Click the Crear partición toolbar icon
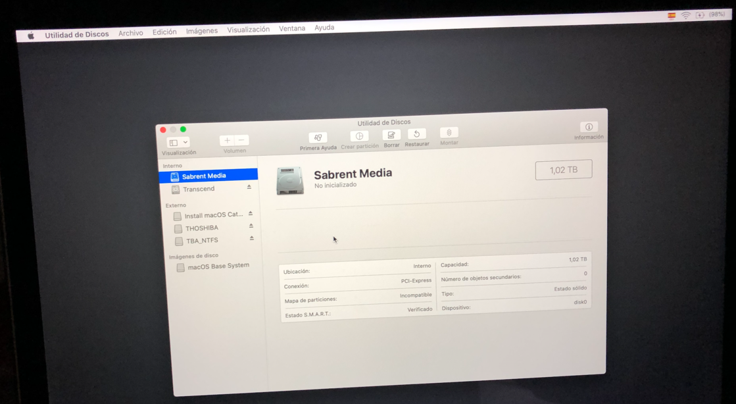This screenshot has height=404, width=736. pyautogui.click(x=359, y=136)
